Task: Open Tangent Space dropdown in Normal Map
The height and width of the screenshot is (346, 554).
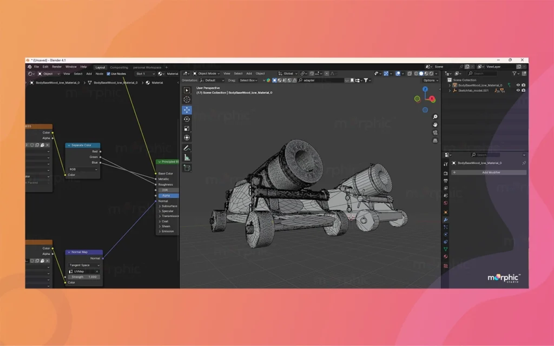Action: point(84,265)
